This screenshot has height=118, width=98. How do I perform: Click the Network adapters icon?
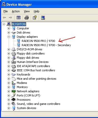14,91
